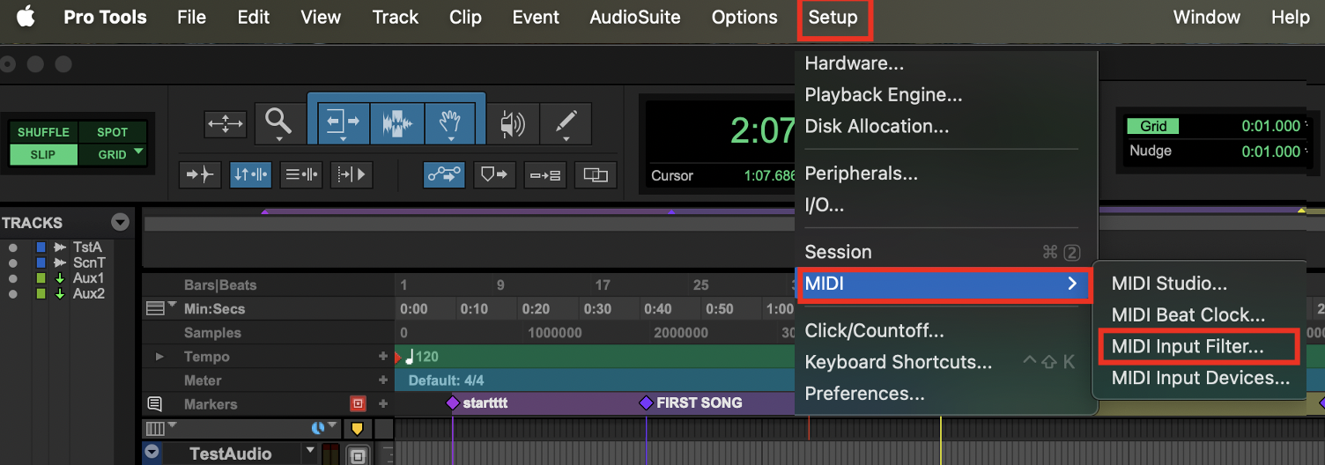This screenshot has width=1325, height=465.
Task: Click the blue pie-clock icon above TestAudio
Action: pos(319,429)
